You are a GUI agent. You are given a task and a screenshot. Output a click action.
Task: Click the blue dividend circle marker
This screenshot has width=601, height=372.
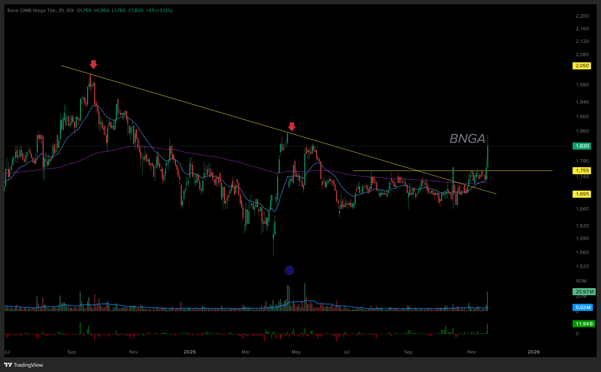pyautogui.click(x=289, y=271)
